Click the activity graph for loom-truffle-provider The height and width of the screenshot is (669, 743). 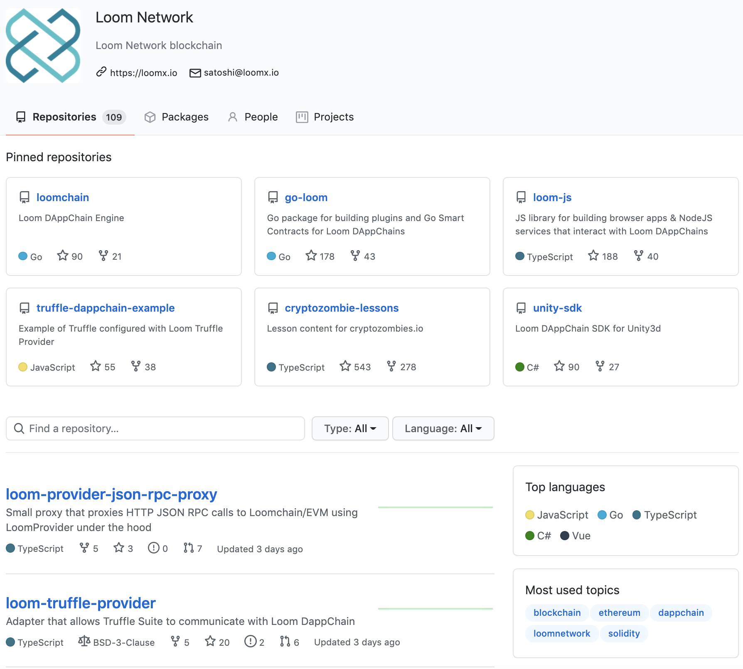pos(435,609)
